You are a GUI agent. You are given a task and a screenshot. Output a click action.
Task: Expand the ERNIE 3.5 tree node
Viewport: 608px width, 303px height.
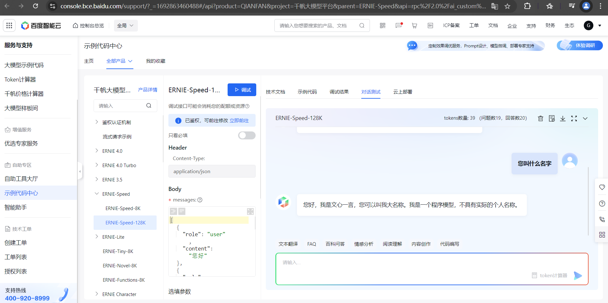(x=97, y=179)
